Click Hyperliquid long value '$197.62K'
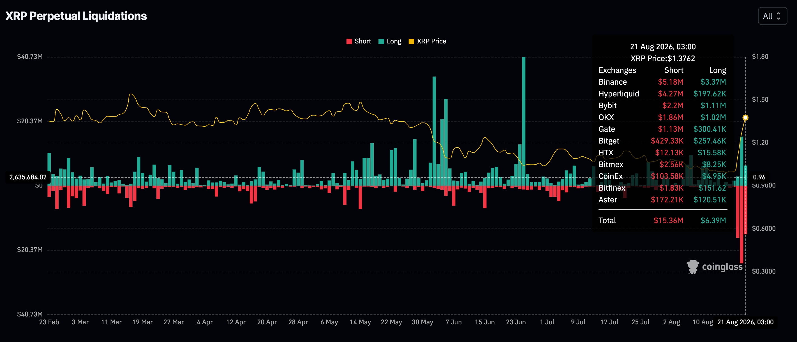This screenshot has height=342, width=797. pyautogui.click(x=710, y=94)
